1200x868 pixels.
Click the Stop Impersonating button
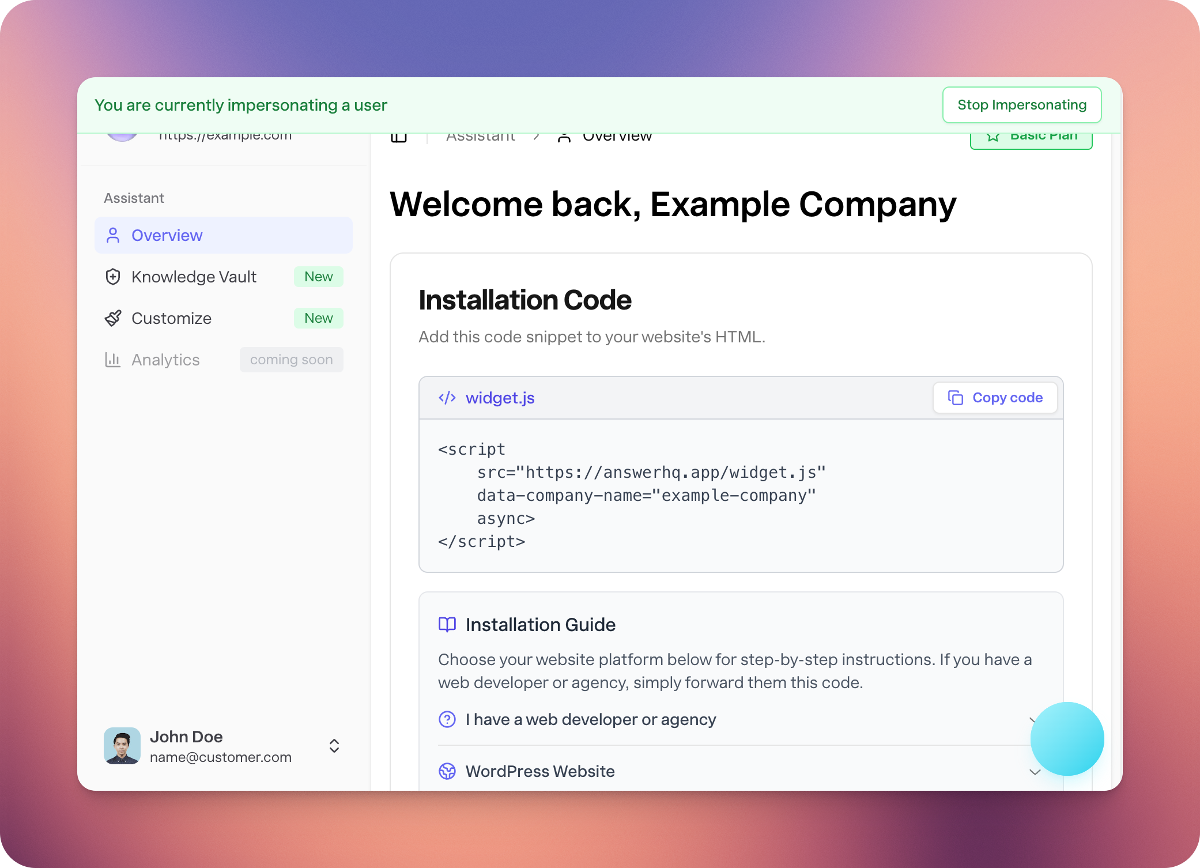1022,105
